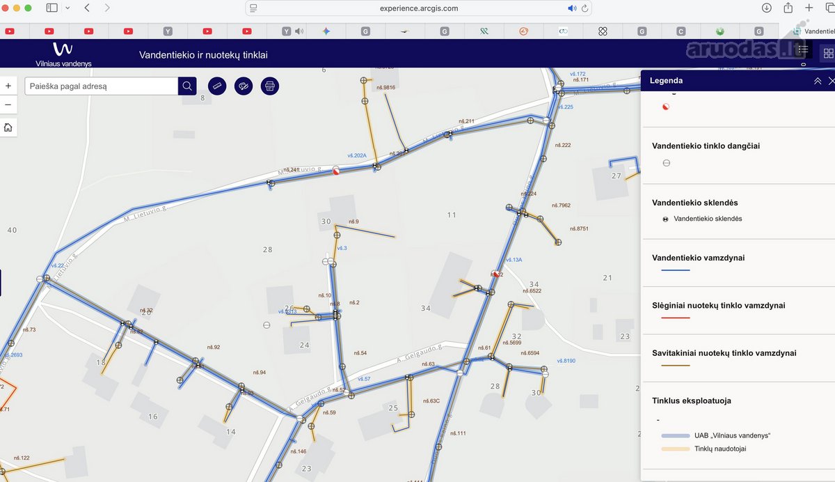Close the Legenda panel
The height and width of the screenshot is (482, 835).
[831, 81]
